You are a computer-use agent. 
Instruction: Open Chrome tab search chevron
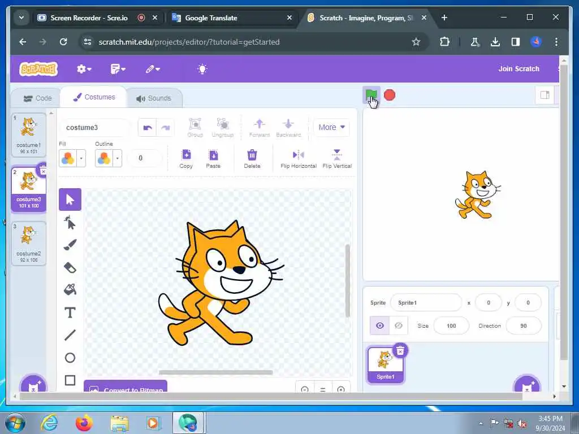[21, 18]
